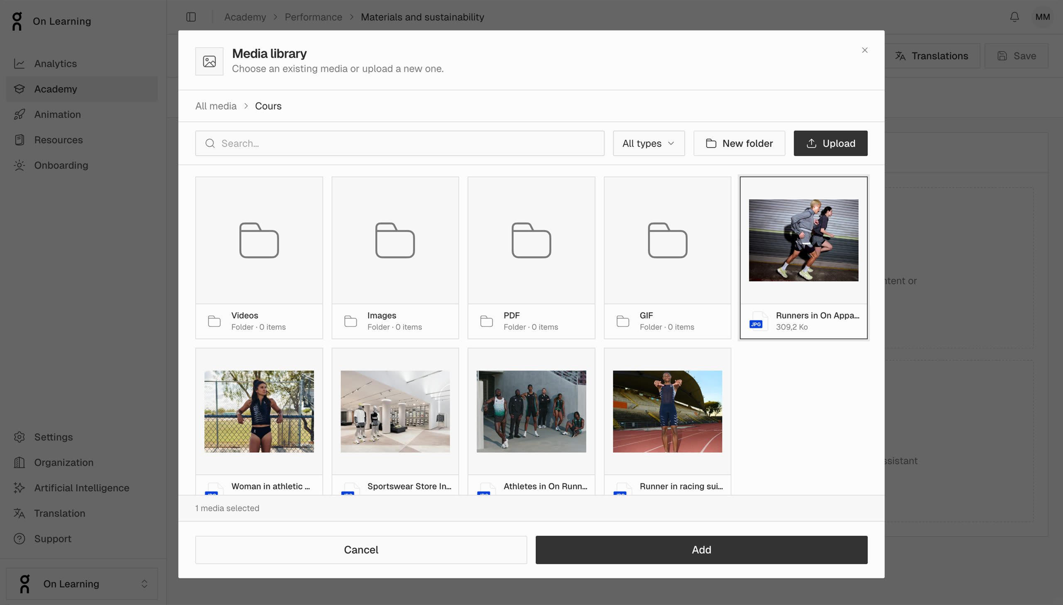The height and width of the screenshot is (605, 1063).
Task: Click the Settings gear icon
Action: point(19,437)
